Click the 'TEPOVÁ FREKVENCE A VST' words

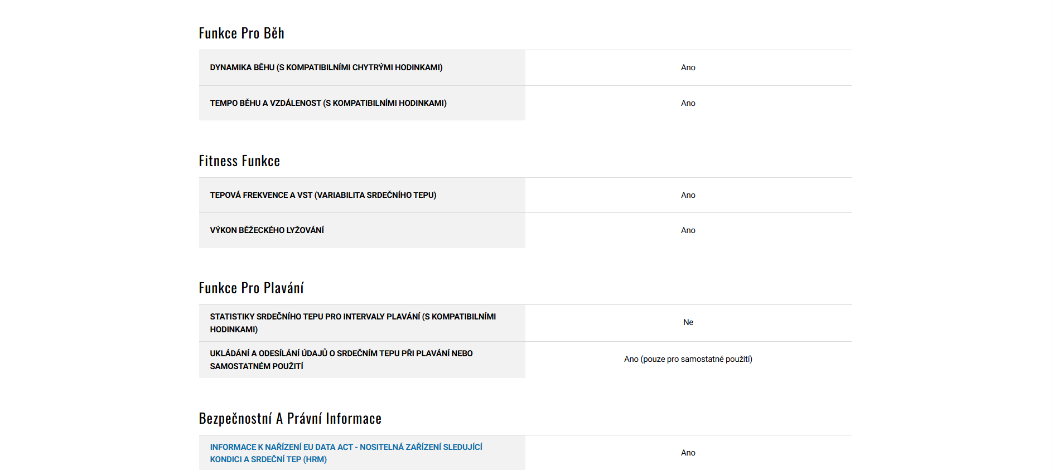261,195
